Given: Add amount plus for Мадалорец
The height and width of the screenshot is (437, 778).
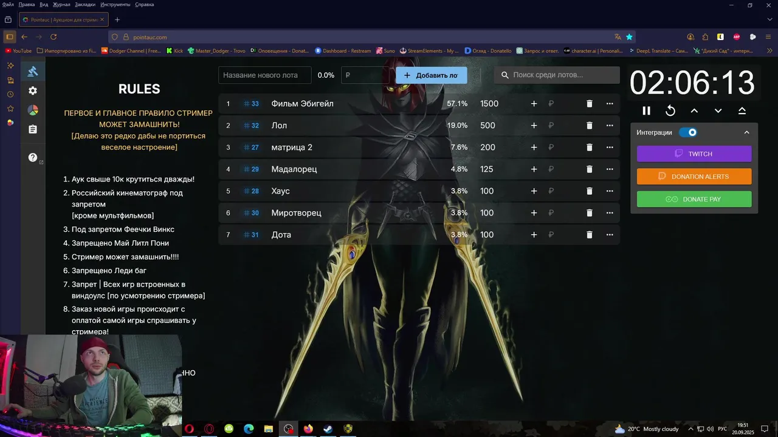Looking at the screenshot, I should (534, 169).
